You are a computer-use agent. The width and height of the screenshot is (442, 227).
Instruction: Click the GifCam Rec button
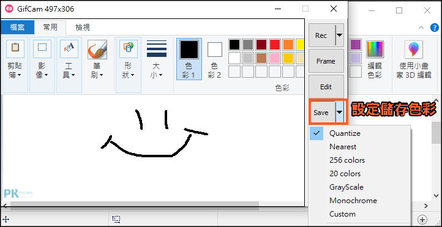(x=321, y=35)
